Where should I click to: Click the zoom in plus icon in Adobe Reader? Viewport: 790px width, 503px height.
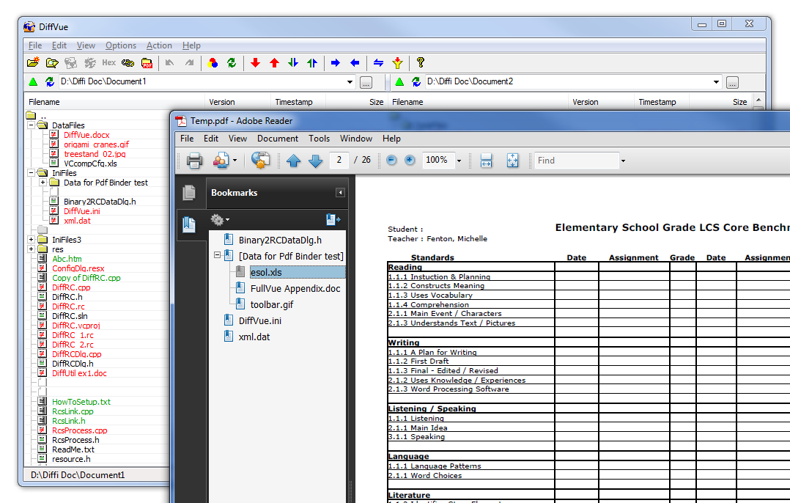[x=410, y=161]
